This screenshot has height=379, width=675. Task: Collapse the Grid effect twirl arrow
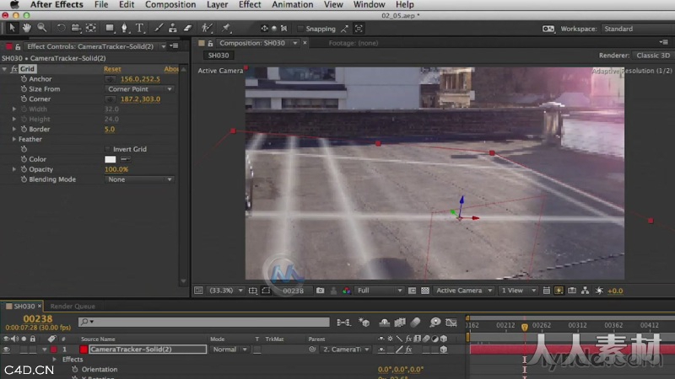pyautogui.click(x=4, y=69)
